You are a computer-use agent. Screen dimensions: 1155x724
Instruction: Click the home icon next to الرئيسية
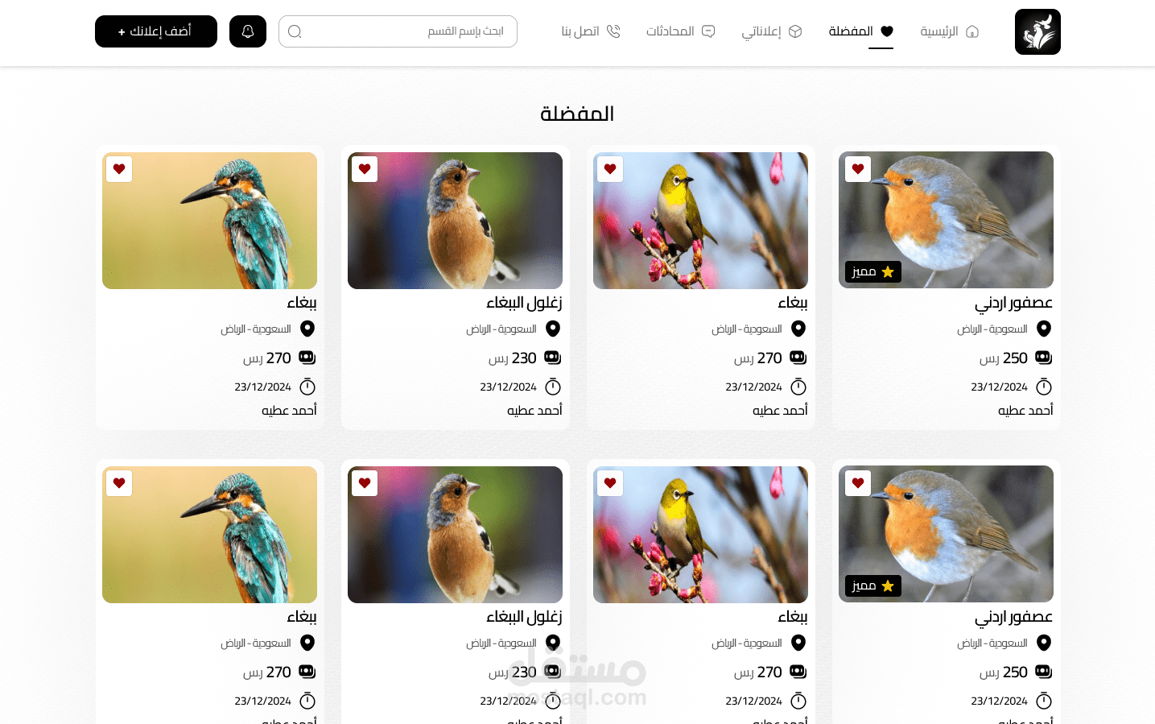coord(972,31)
